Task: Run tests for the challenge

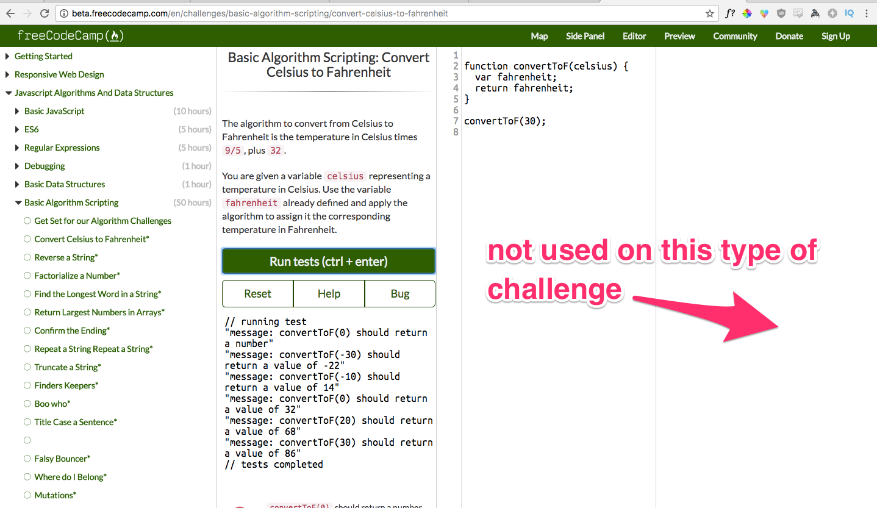Action: point(328,260)
